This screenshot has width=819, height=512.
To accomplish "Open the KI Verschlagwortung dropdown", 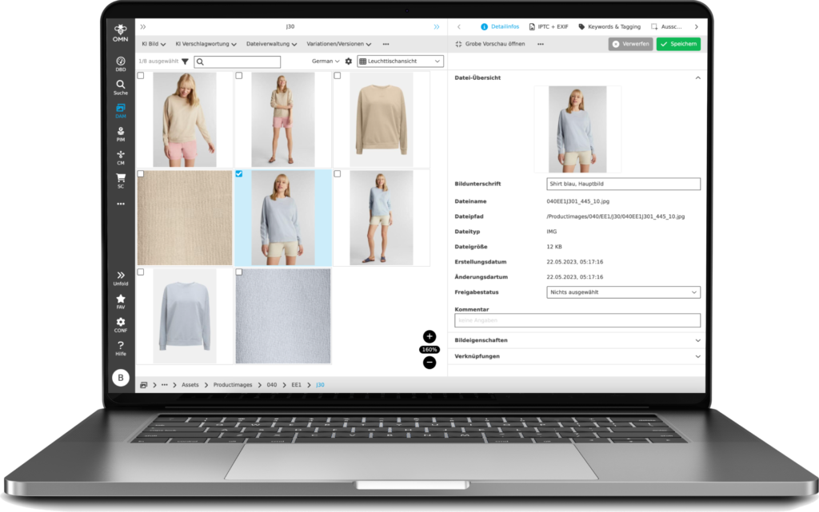I will coord(206,44).
